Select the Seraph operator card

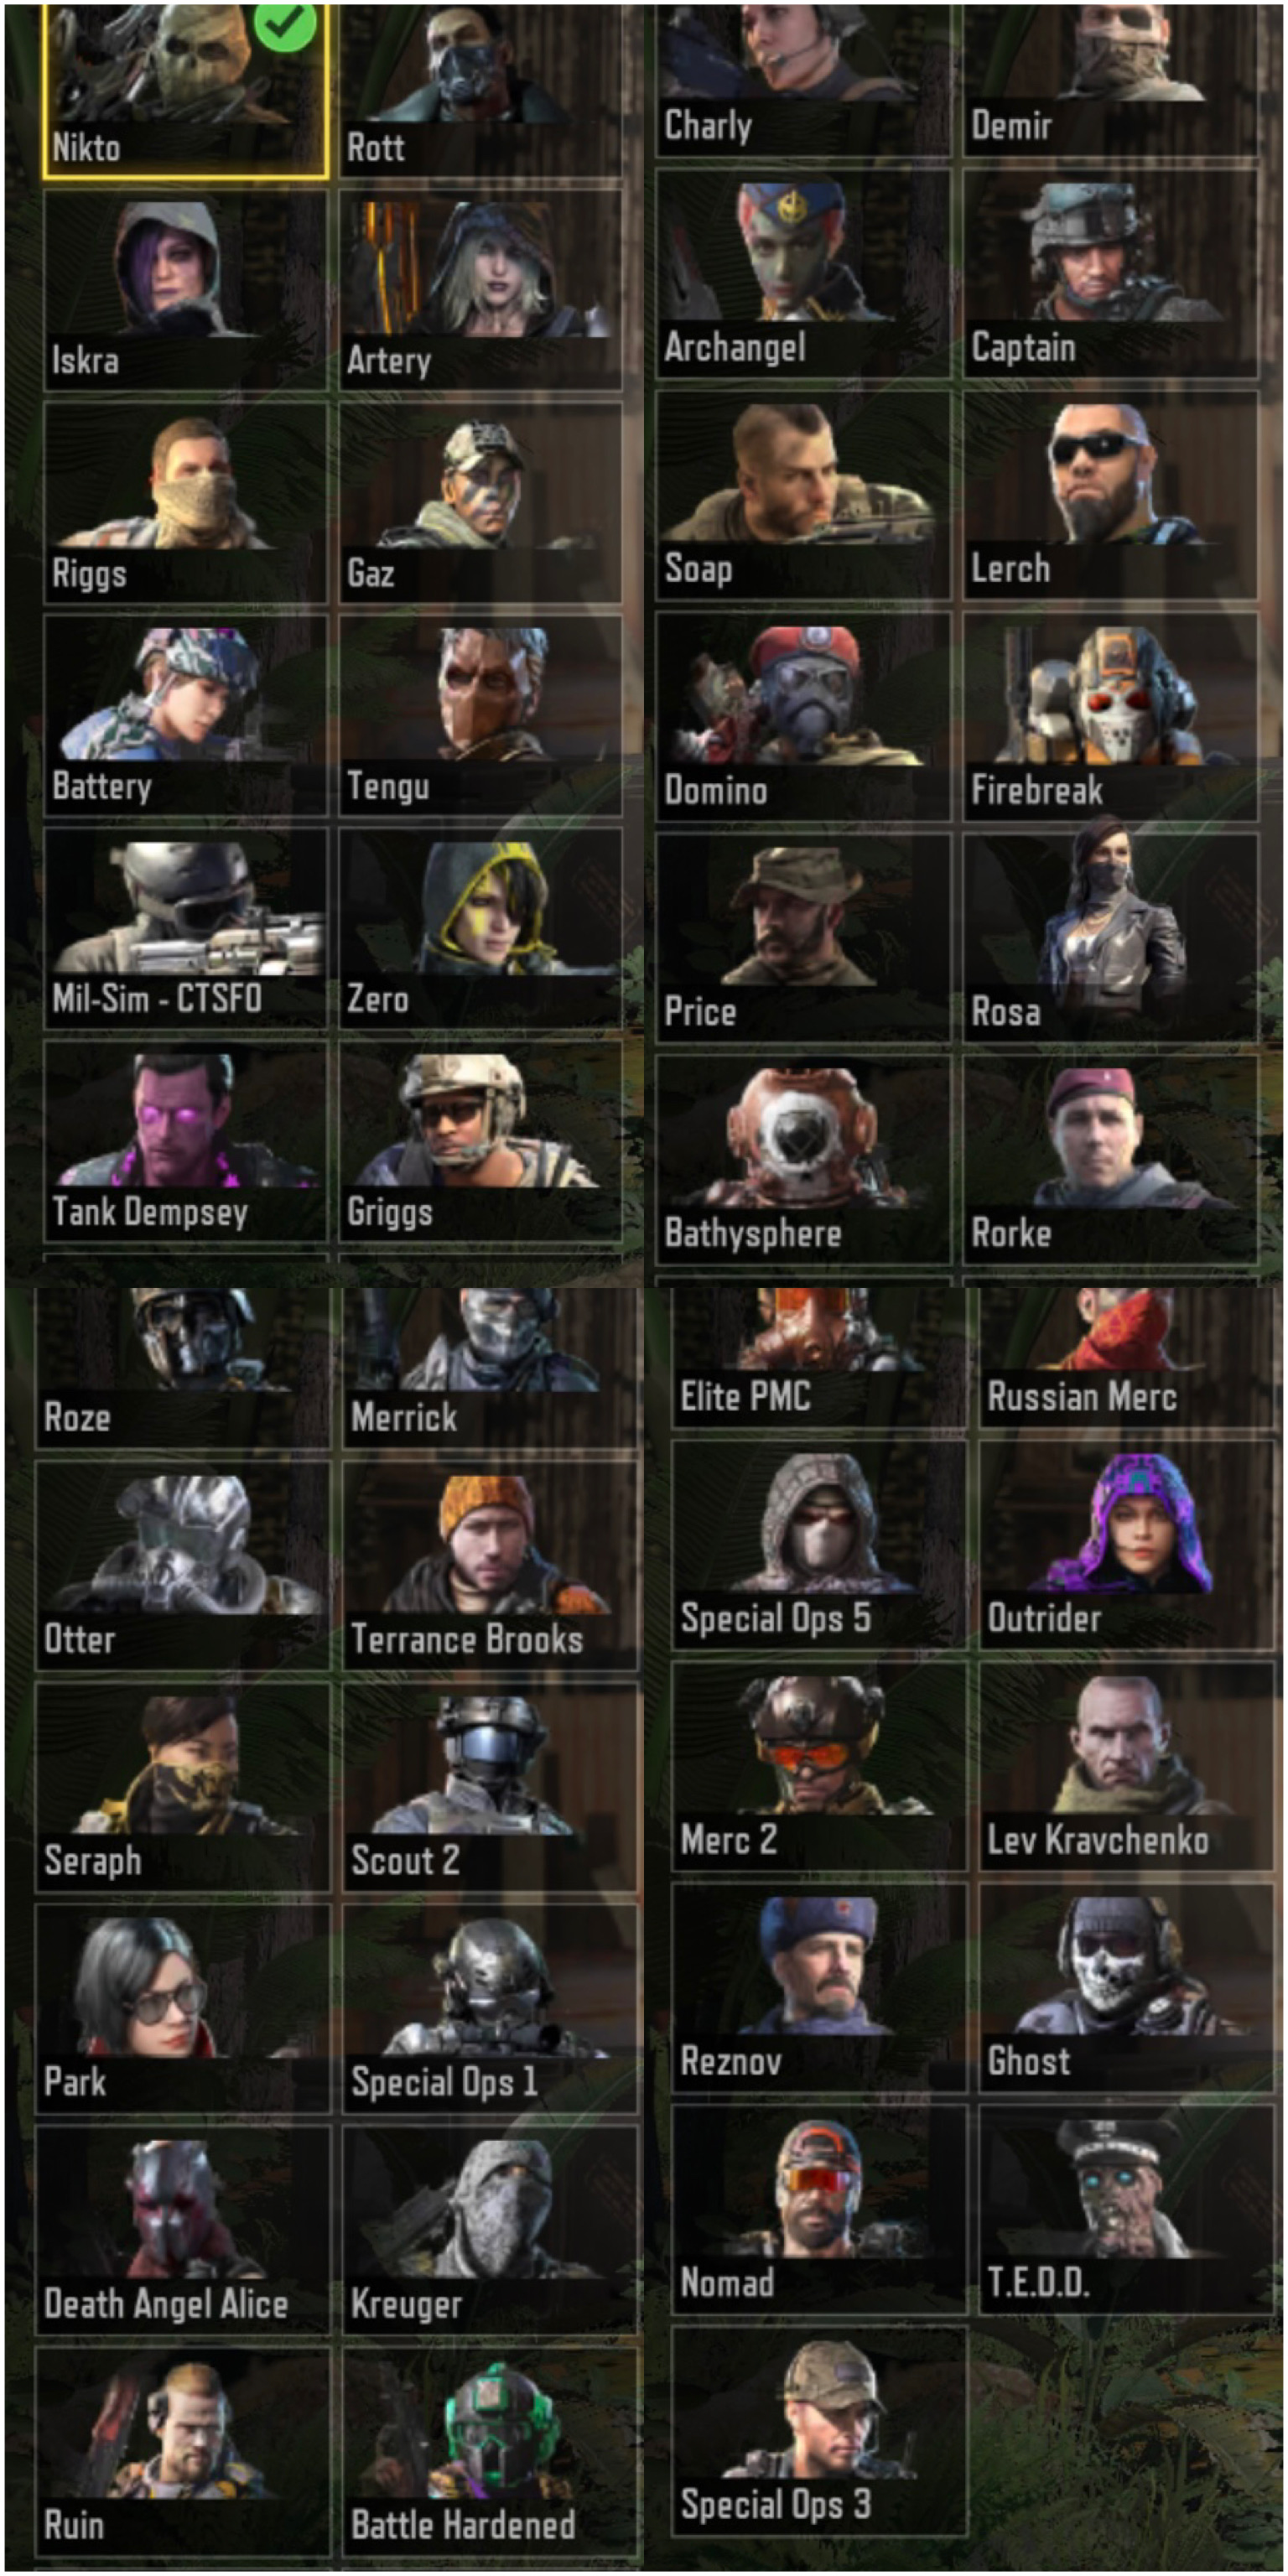click(x=183, y=1787)
